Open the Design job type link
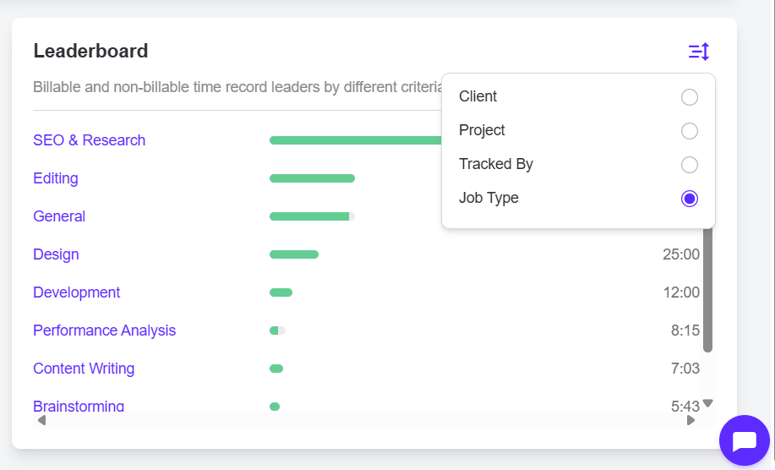Viewport: 775px width, 470px height. click(x=56, y=254)
